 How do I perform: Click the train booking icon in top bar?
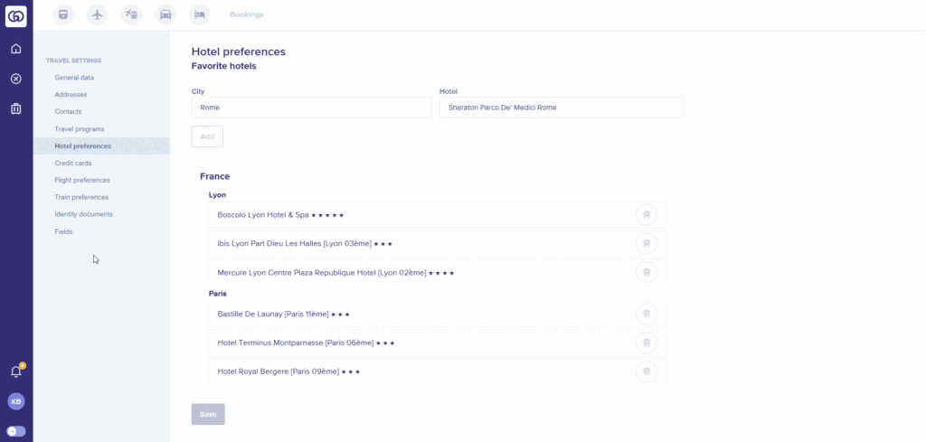(x=62, y=14)
